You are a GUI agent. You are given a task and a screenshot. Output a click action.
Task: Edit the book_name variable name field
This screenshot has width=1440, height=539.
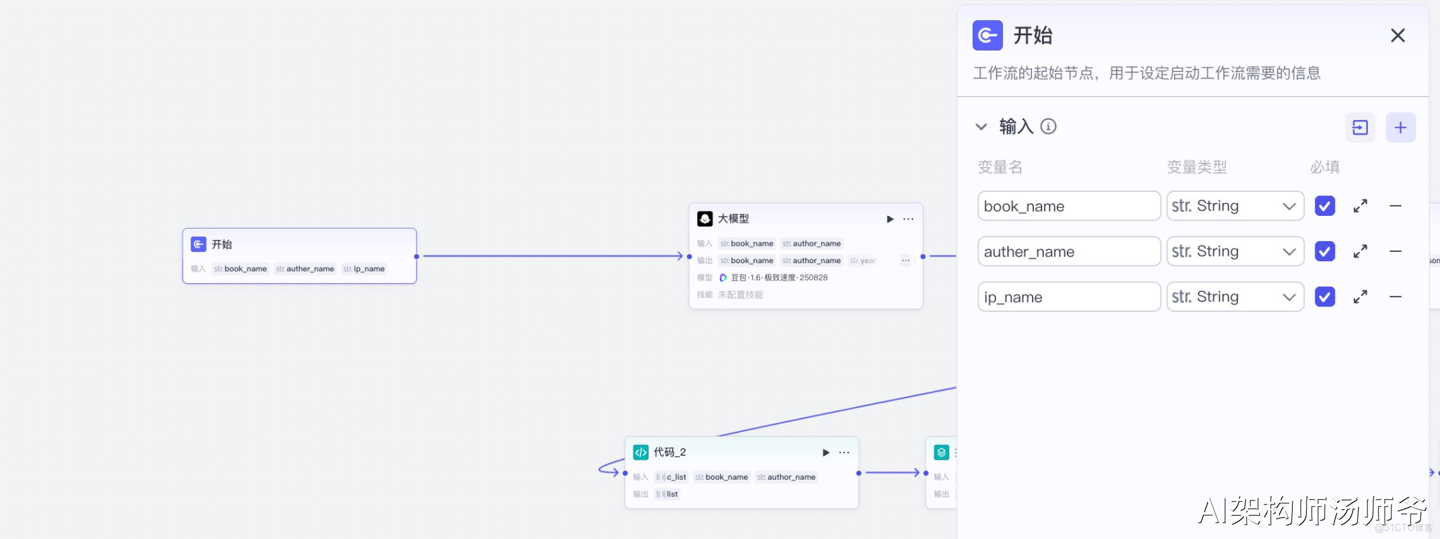tap(1069, 206)
